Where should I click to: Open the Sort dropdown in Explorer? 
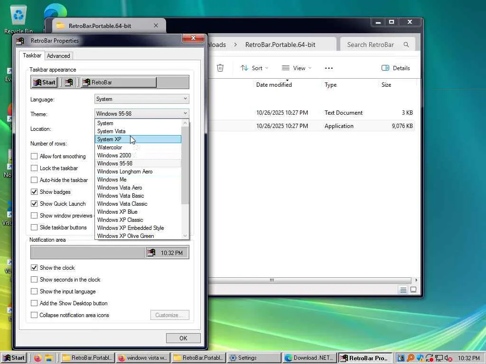point(254,68)
